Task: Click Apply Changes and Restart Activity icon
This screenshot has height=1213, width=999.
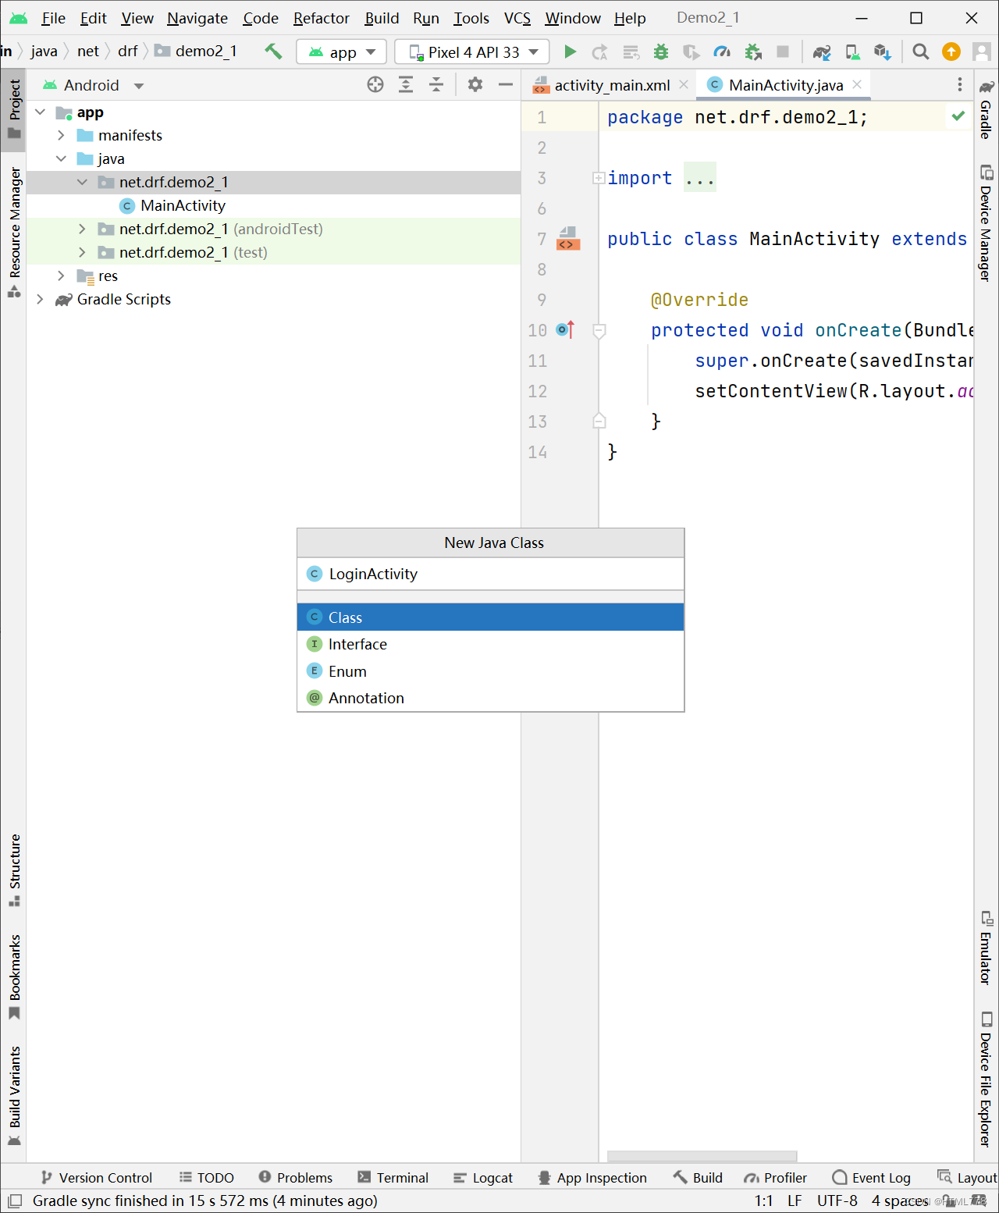Action: click(600, 52)
